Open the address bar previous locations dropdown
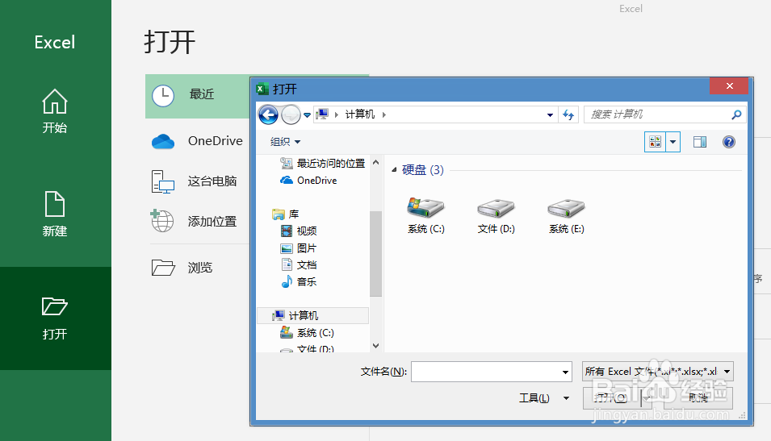The width and height of the screenshot is (771, 441). coord(550,115)
